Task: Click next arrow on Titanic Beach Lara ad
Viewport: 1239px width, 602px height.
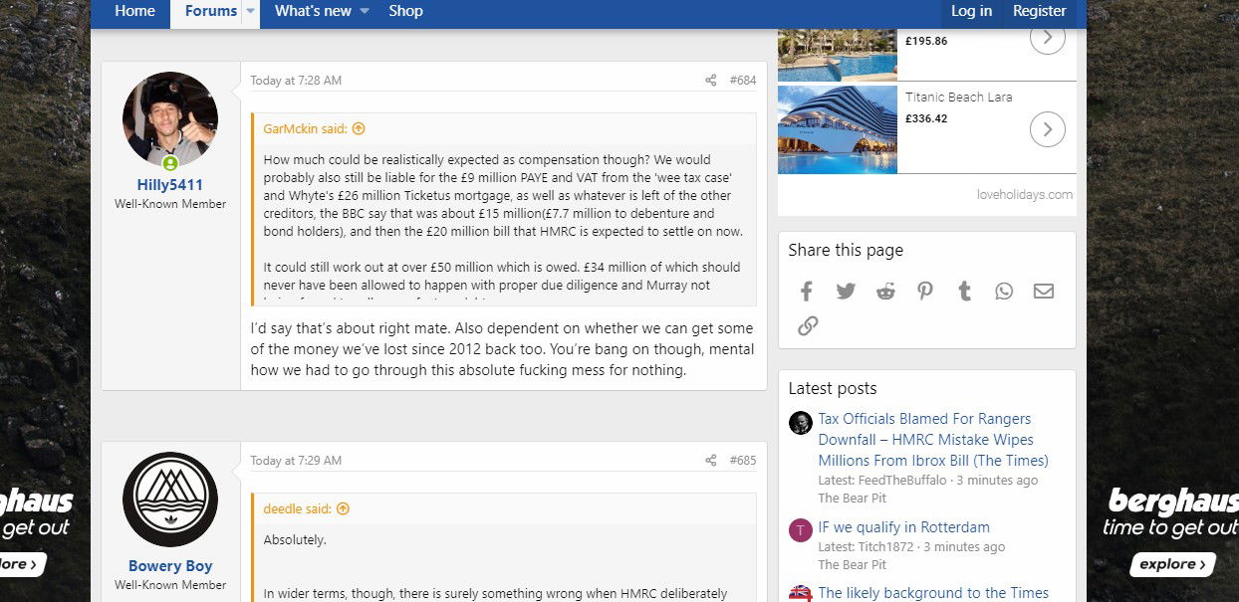Action: pyautogui.click(x=1047, y=129)
